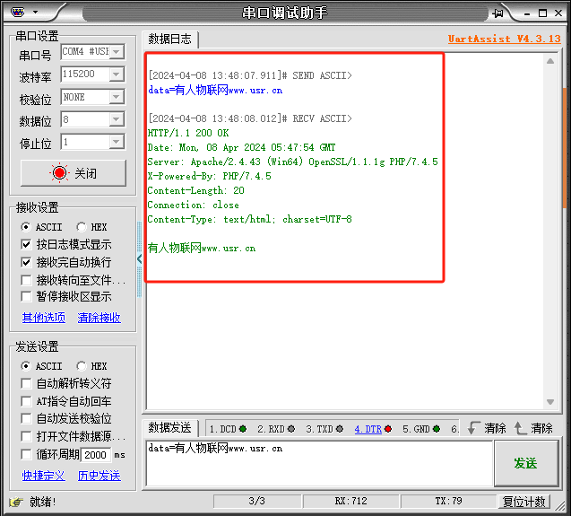571x516 pixels.
Task: Select the 数据发送 tab
Action: click(x=169, y=428)
